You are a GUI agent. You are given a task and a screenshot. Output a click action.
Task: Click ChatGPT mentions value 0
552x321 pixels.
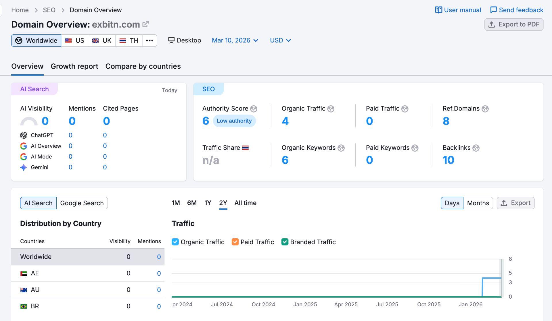(x=70, y=135)
